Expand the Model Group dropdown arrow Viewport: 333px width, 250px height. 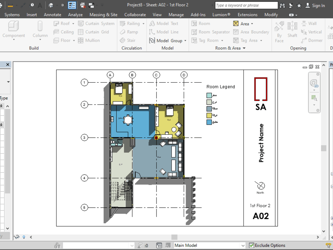(185, 41)
